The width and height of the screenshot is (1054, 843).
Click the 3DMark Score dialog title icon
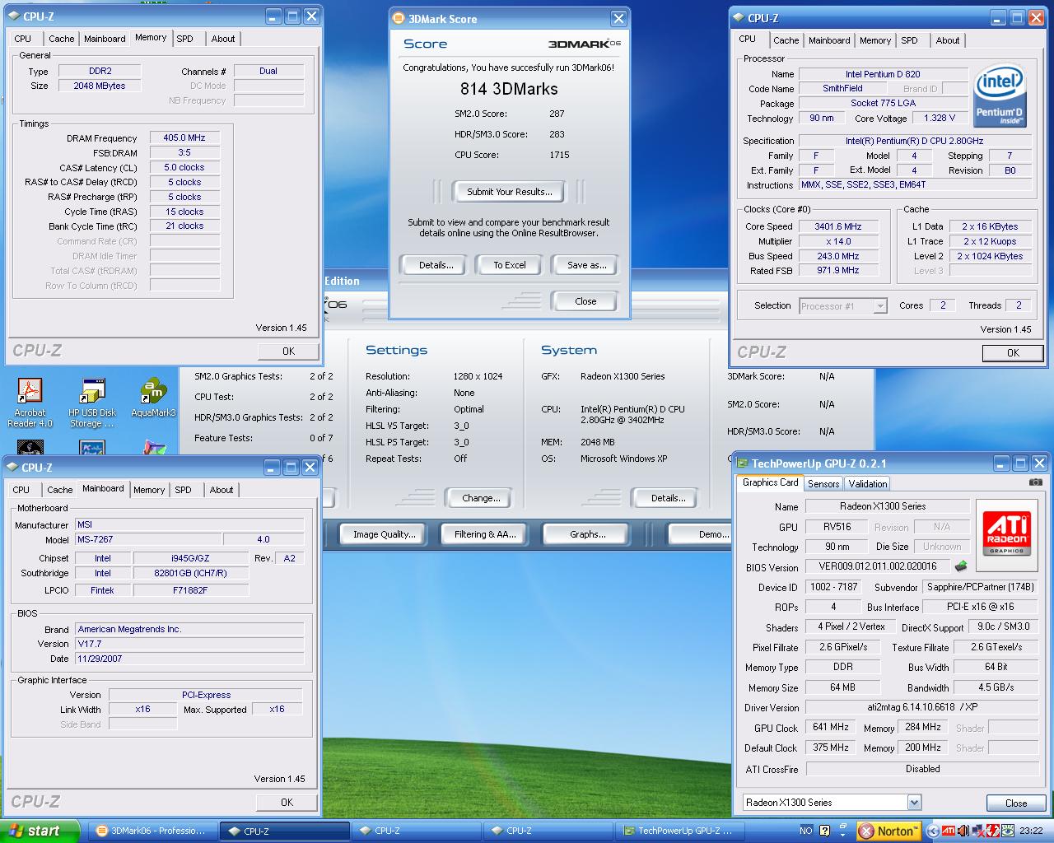click(399, 18)
